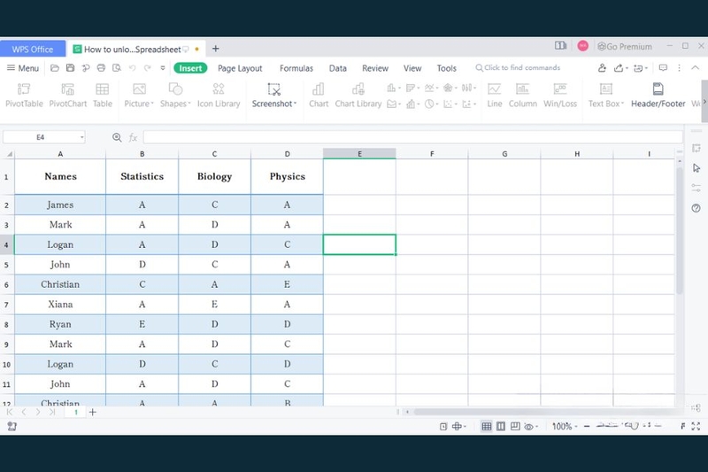Click the vertical scrollbar thumb
Screen dimensions: 708x472
click(x=680, y=230)
